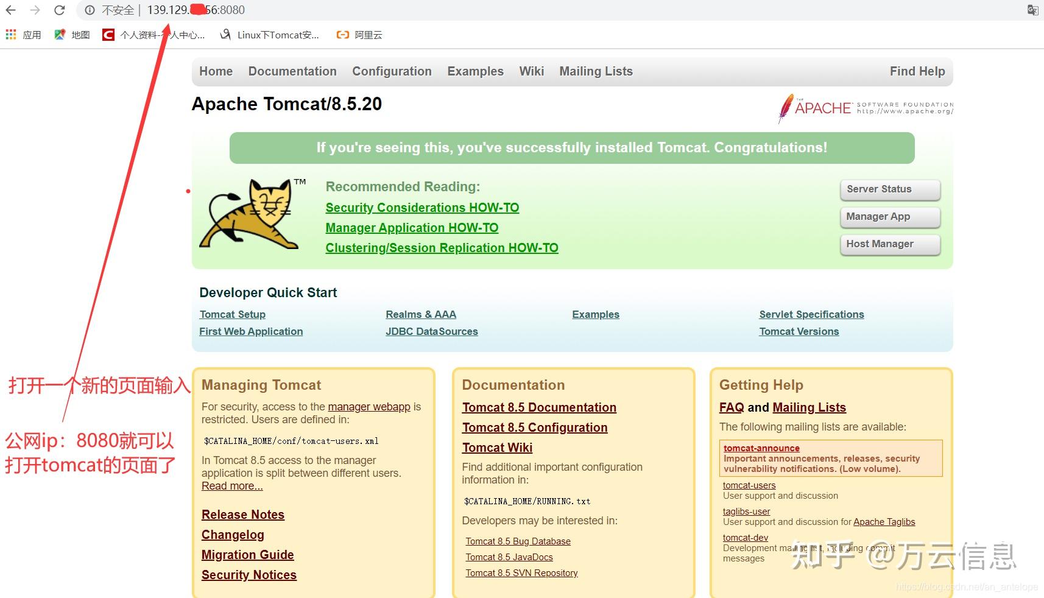The width and height of the screenshot is (1044, 598).
Task: Open the Tomcat Wiki link
Action: click(497, 448)
